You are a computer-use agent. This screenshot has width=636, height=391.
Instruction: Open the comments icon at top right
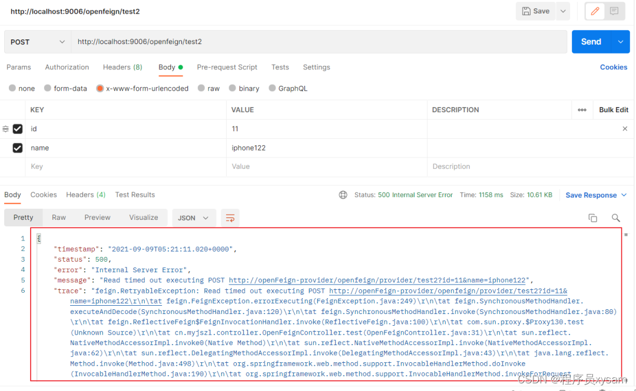614,11
